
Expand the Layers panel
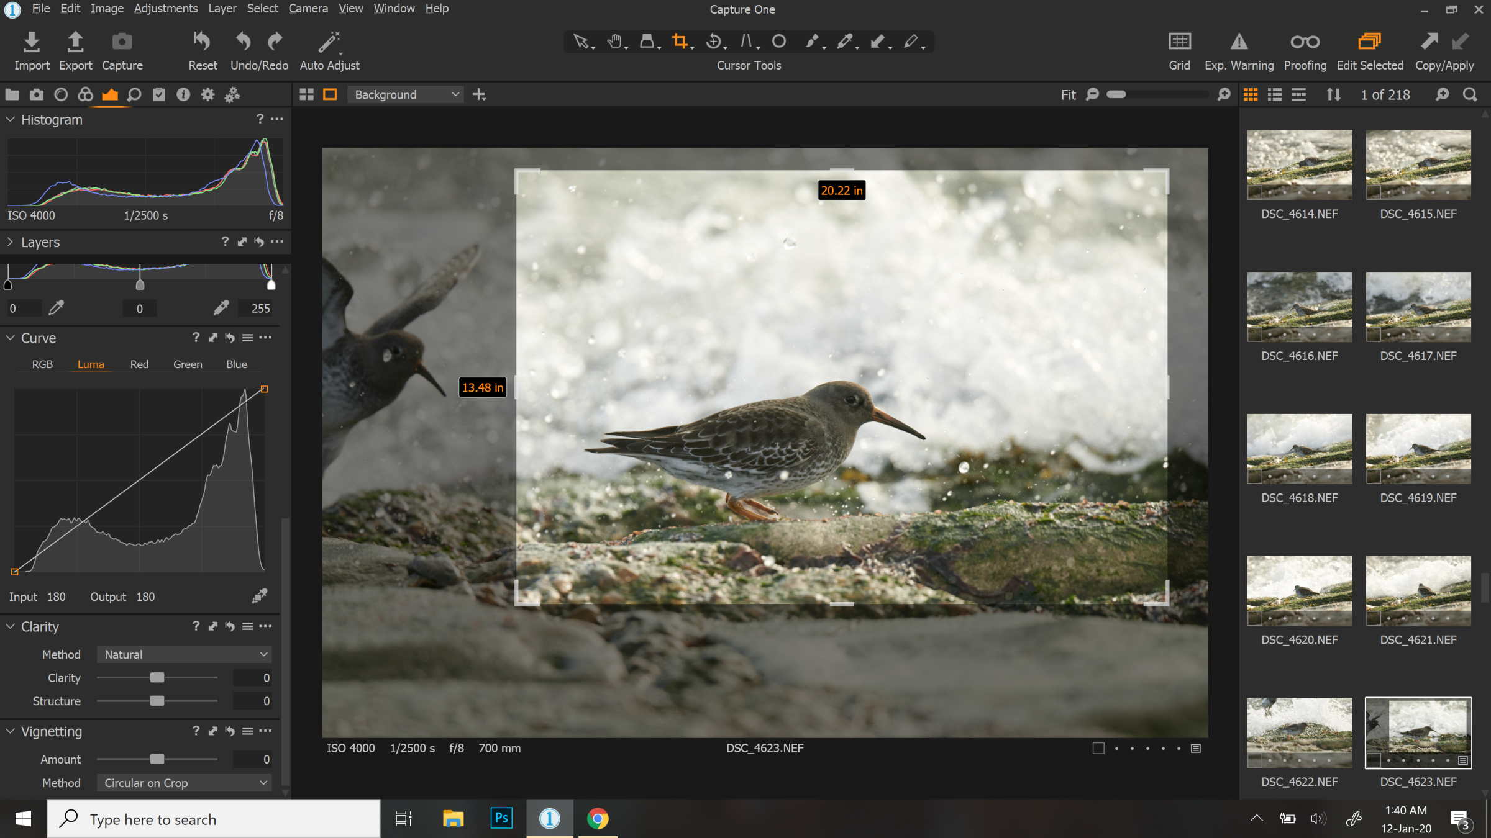[x=11, y=241]
